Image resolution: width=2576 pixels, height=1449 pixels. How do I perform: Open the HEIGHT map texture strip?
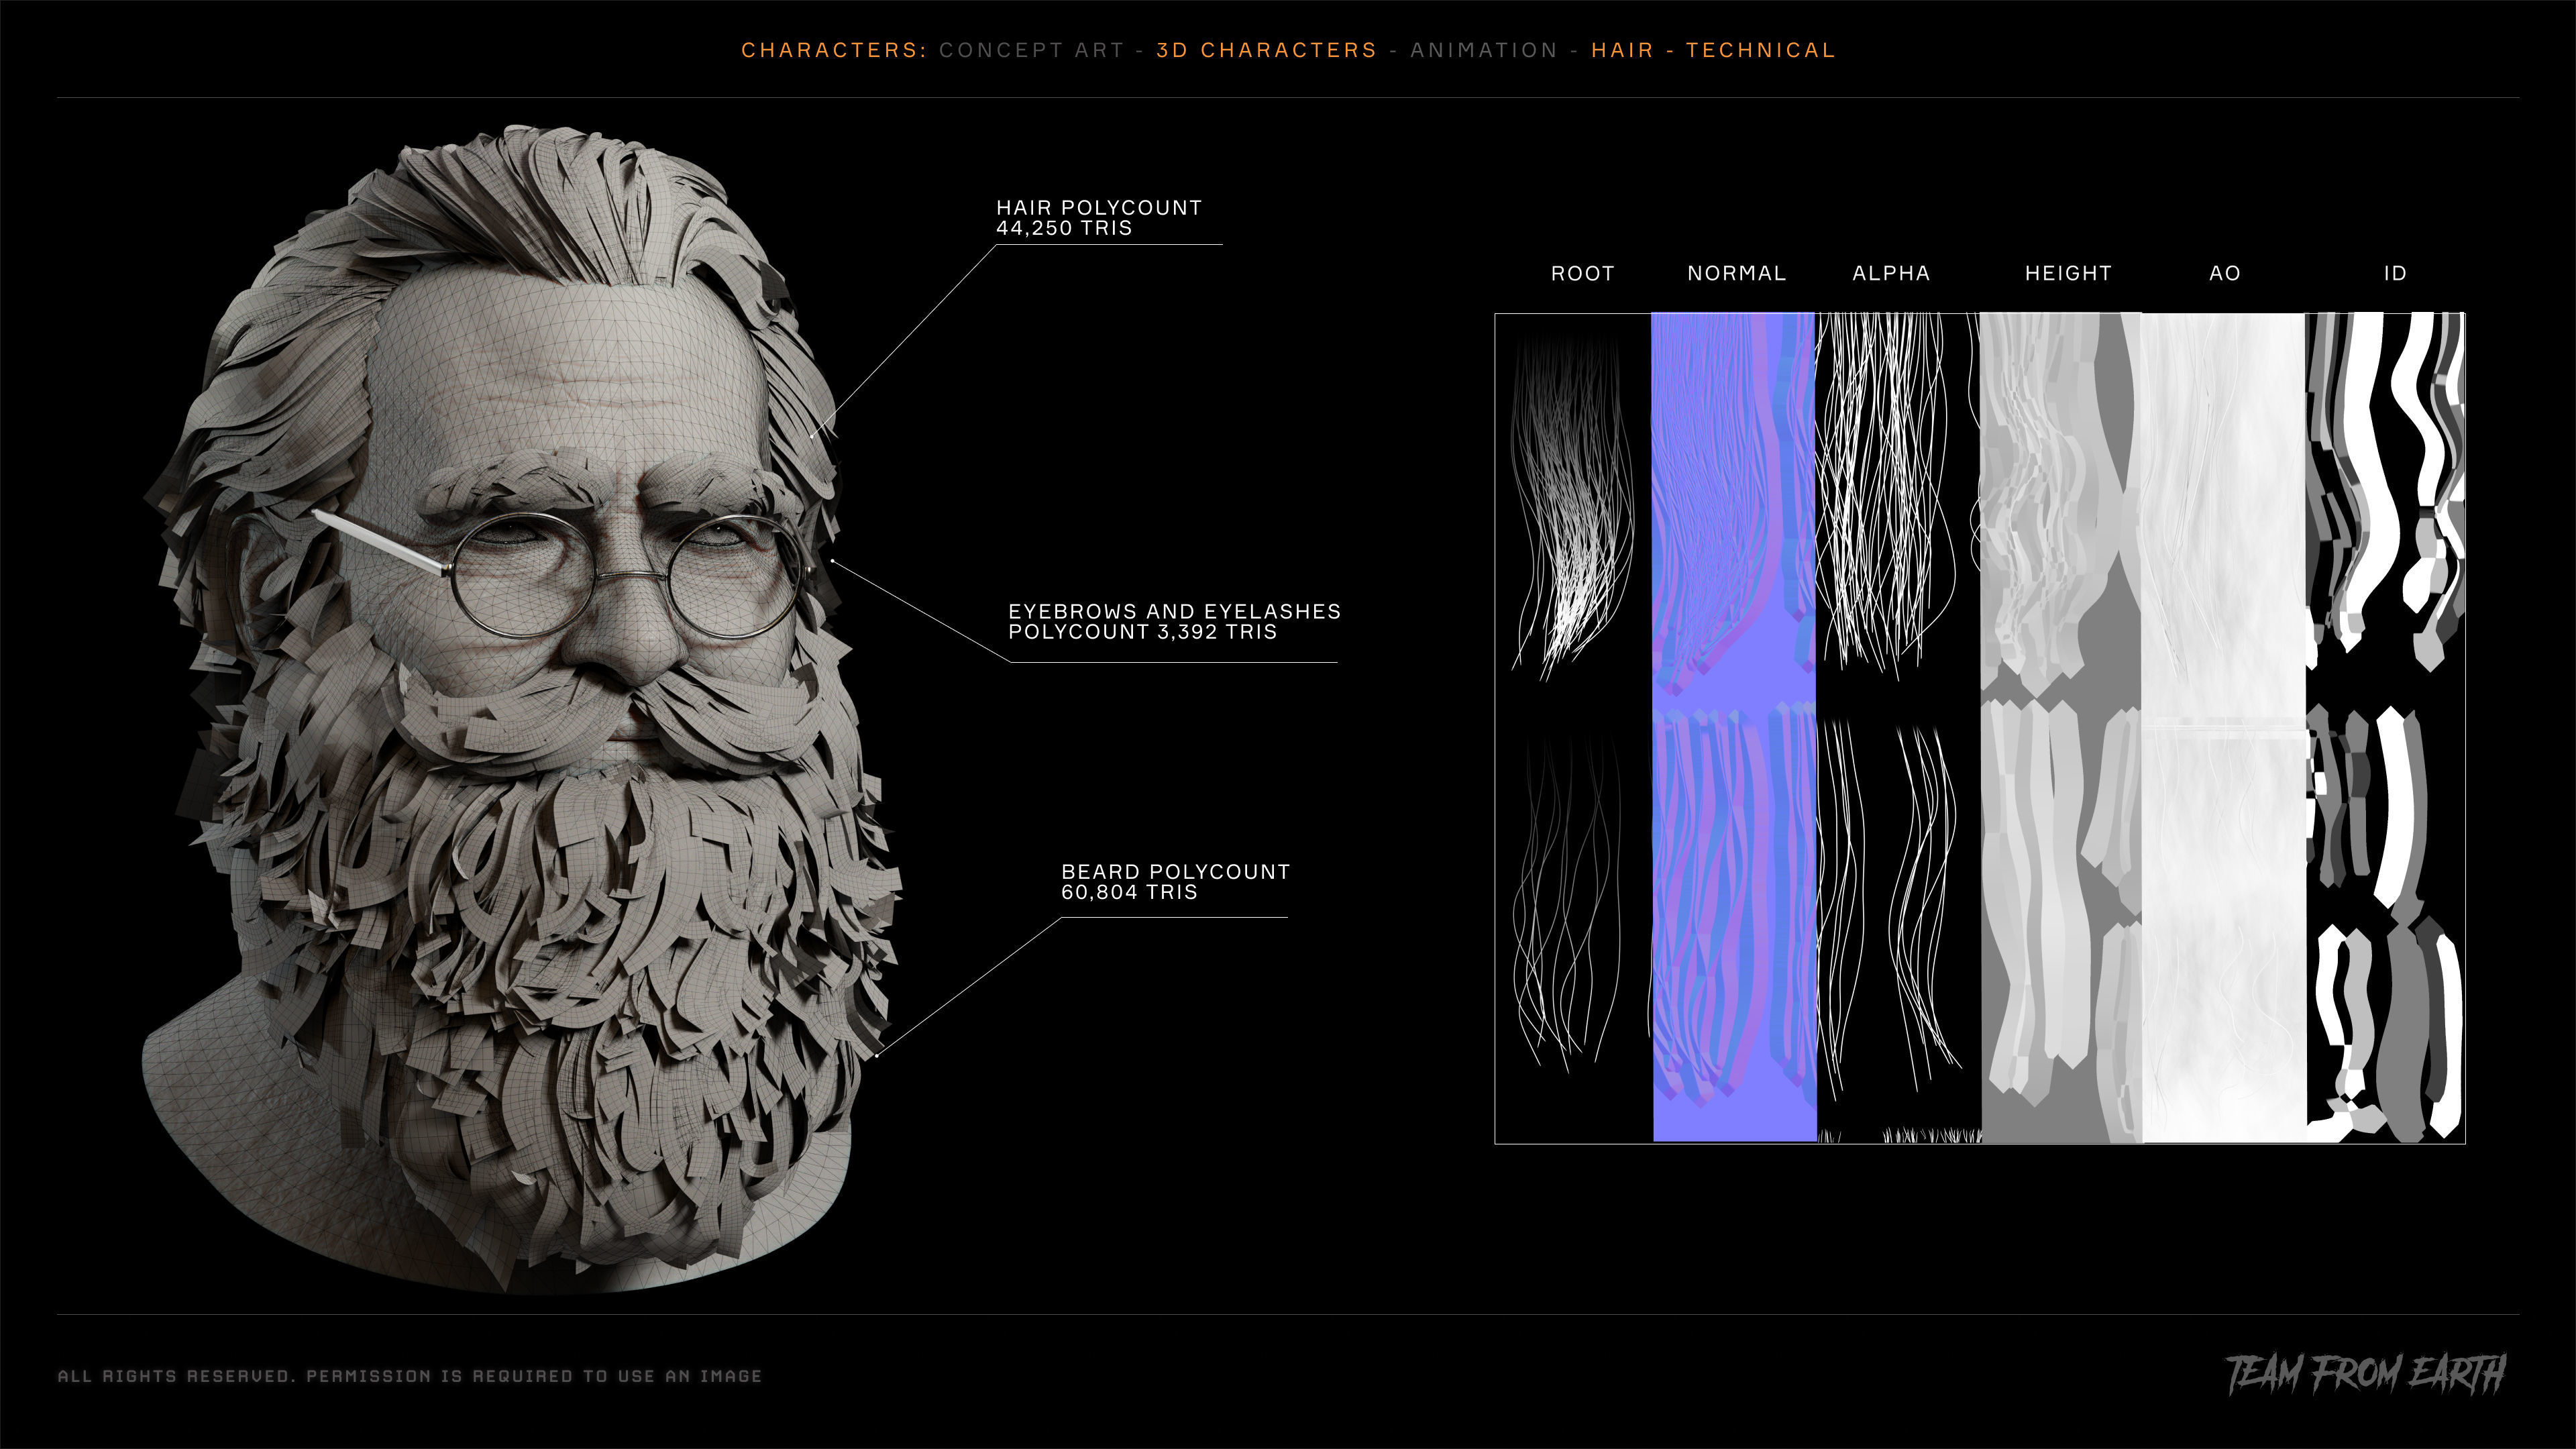point(2060,727)
